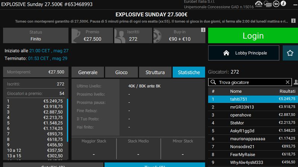Click the 10 a 12 payout row
This screenshot has height=167, width=298.
[35, 150]
